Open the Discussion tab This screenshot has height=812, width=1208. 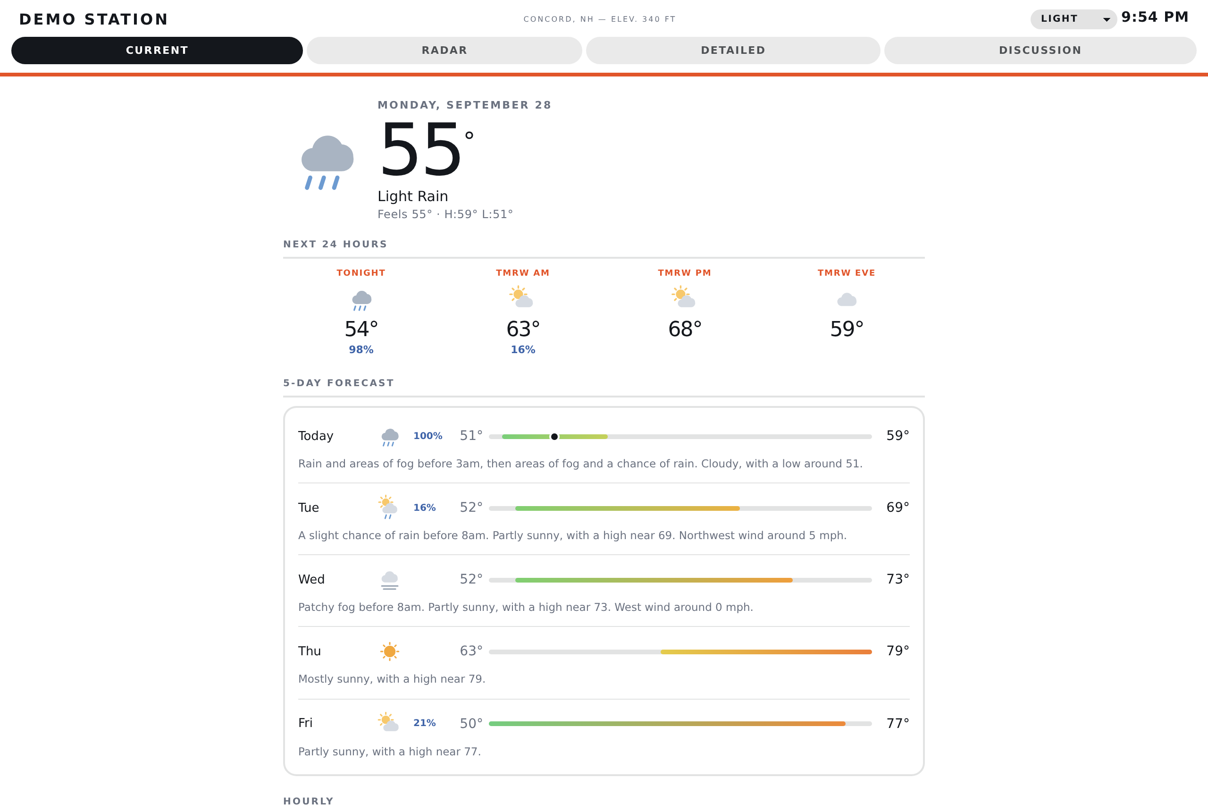pyautogui.click(x=1040, y=50)
